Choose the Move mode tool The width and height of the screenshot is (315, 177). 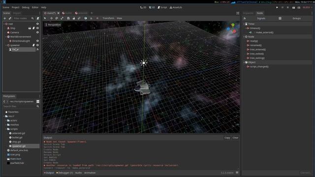(x=51, y=18)
